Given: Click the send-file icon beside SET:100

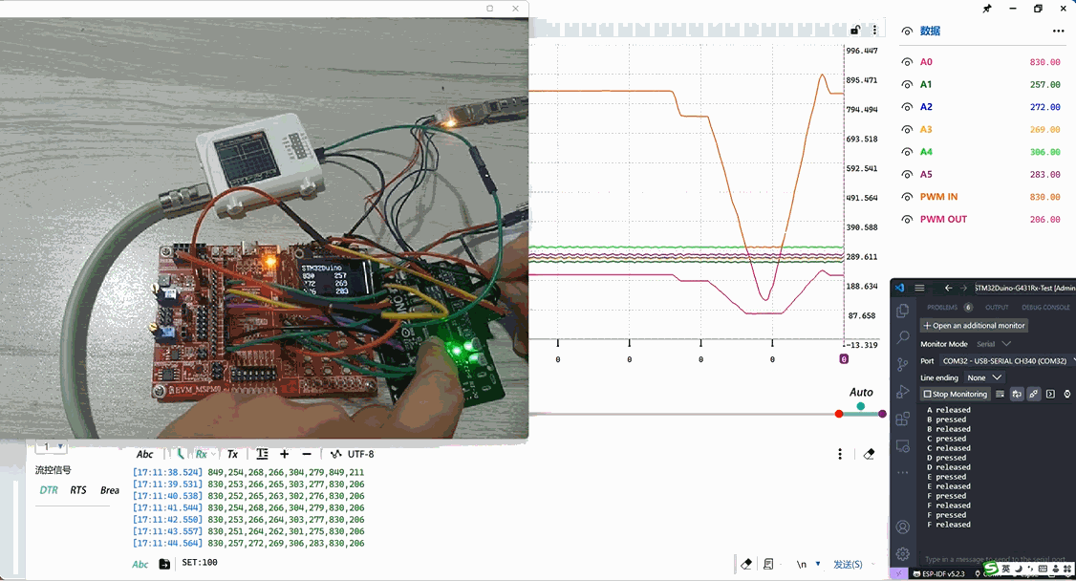Looking at the screenshot, I should pyautogui.click(x=164, y=564).
